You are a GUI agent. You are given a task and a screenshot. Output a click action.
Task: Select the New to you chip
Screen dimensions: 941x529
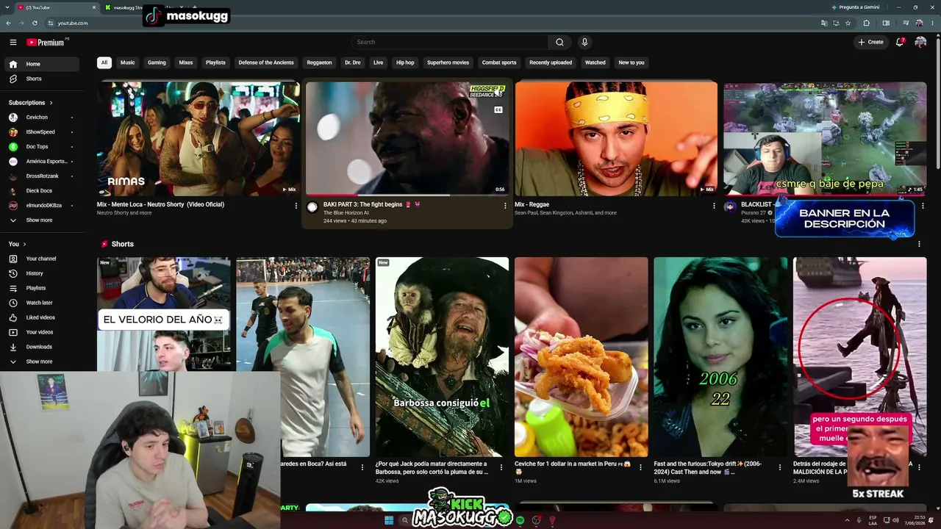pos(631,62)
